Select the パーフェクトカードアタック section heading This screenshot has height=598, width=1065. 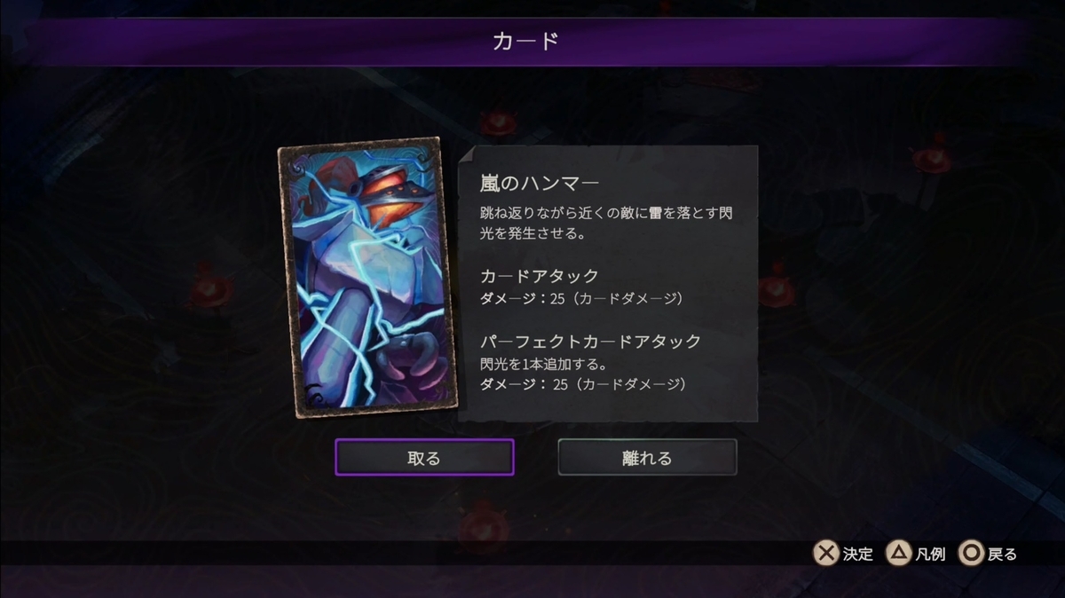[591, 341]
